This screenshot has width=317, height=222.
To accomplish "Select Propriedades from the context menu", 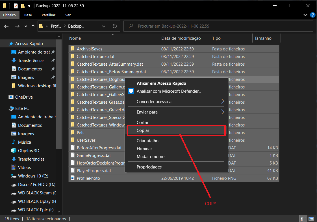I will (149, 167).
